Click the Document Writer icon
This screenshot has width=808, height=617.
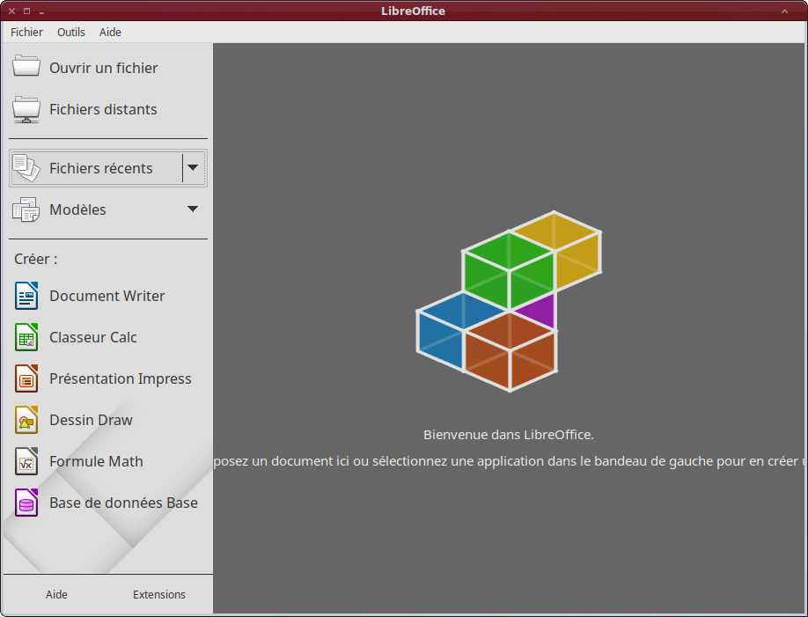pos(26,296)
